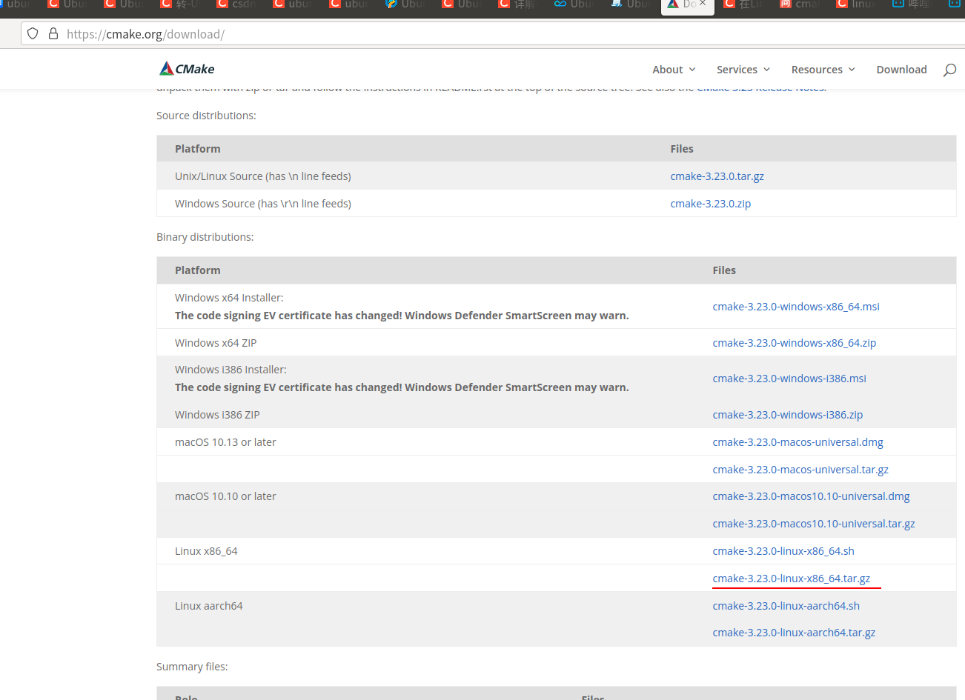Click 'Windows Source (has \r\n line feeds)' text

tap(263, 204)
